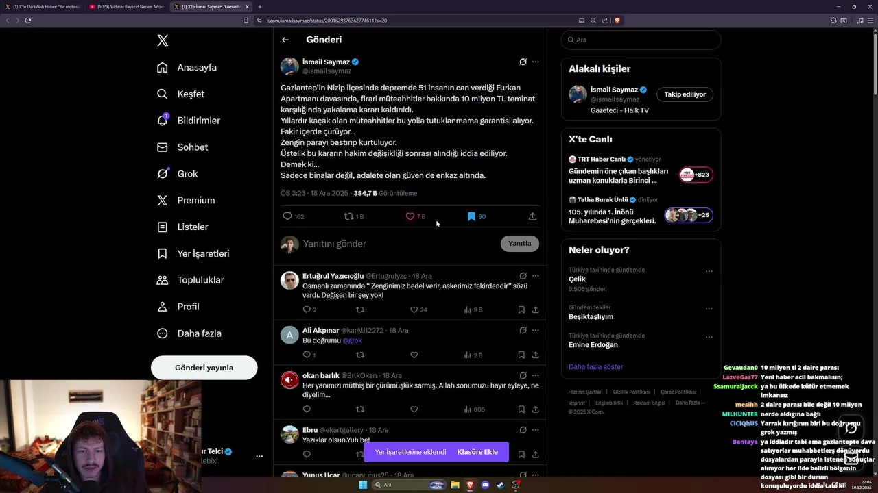
Task: Share okan barlık's reply
Action: point(536,409)
